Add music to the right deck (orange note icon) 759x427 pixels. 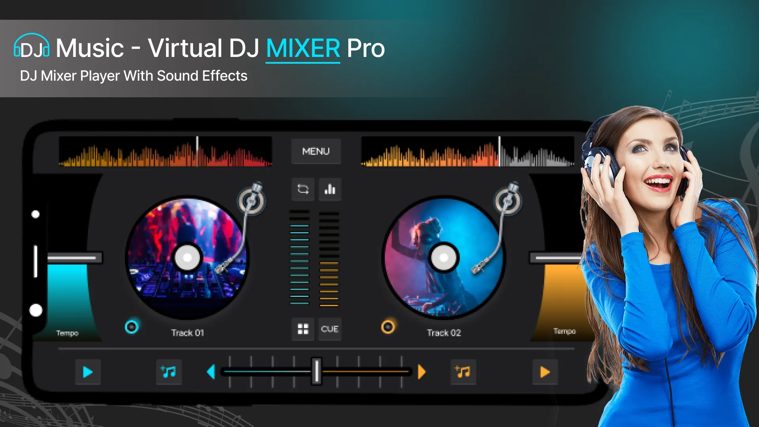click(463, 372)
